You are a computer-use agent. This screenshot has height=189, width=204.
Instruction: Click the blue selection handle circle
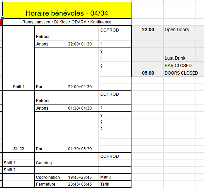click(2, 18)
